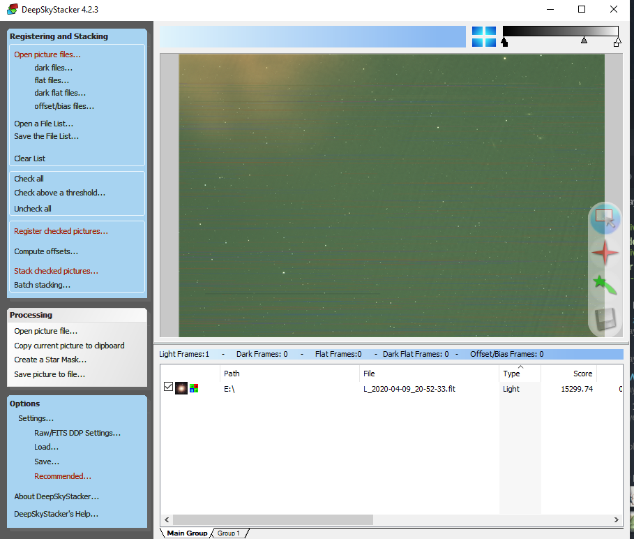Click scroll-right arrow of file list
The width and height of the screenshot is (634, 539).
pos(616,519)
